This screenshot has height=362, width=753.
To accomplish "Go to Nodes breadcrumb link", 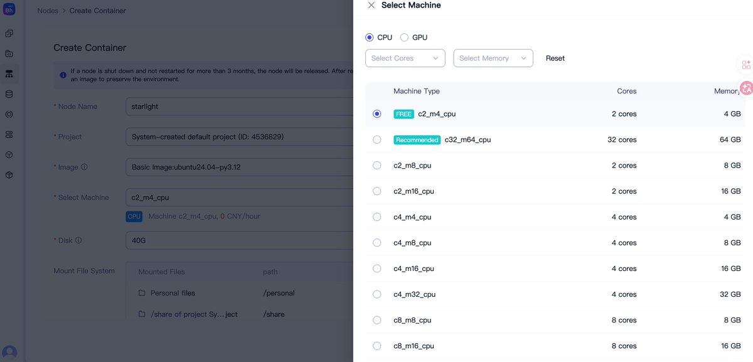I will (48, 11).
